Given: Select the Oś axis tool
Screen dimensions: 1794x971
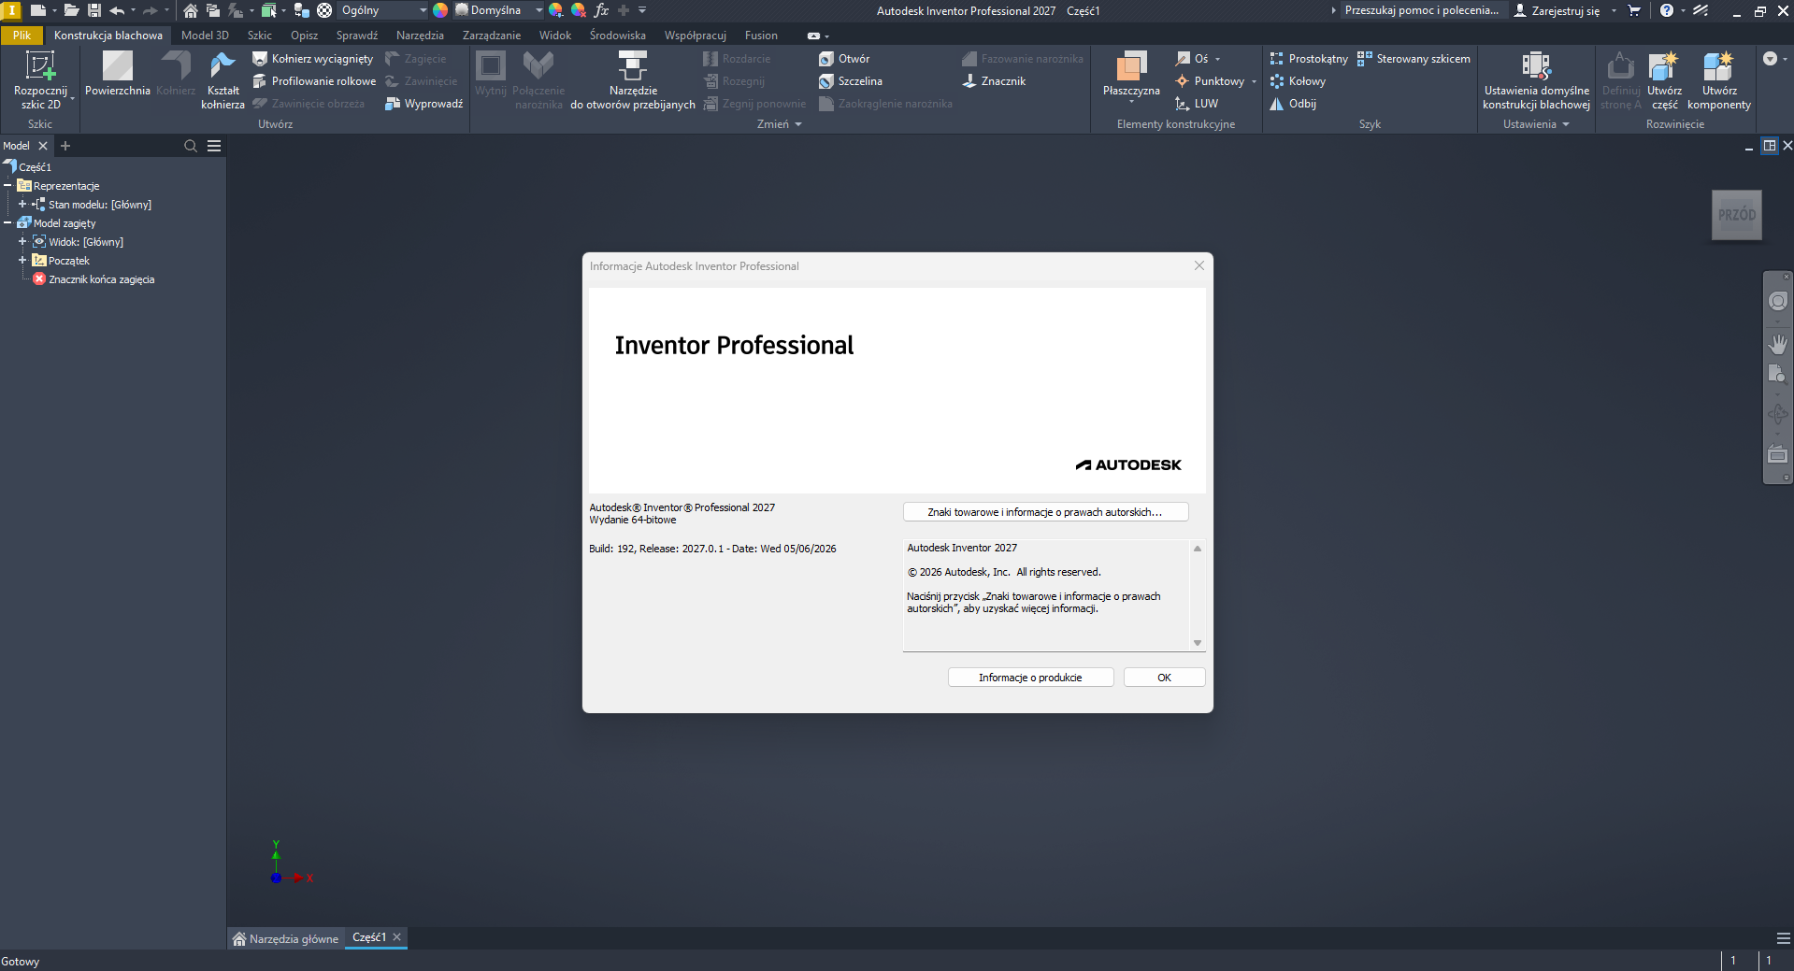Looking at the screenshot, I should [x=1192, y=59].
